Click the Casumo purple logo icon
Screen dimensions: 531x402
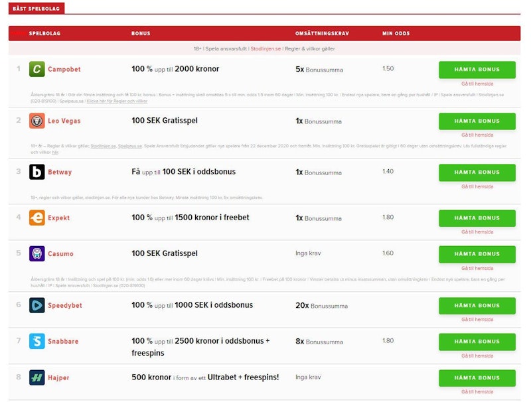pyautogui.click(x=37, y=253)
